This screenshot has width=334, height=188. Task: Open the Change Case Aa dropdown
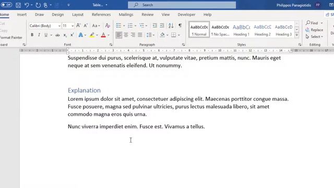click(96, 26)
